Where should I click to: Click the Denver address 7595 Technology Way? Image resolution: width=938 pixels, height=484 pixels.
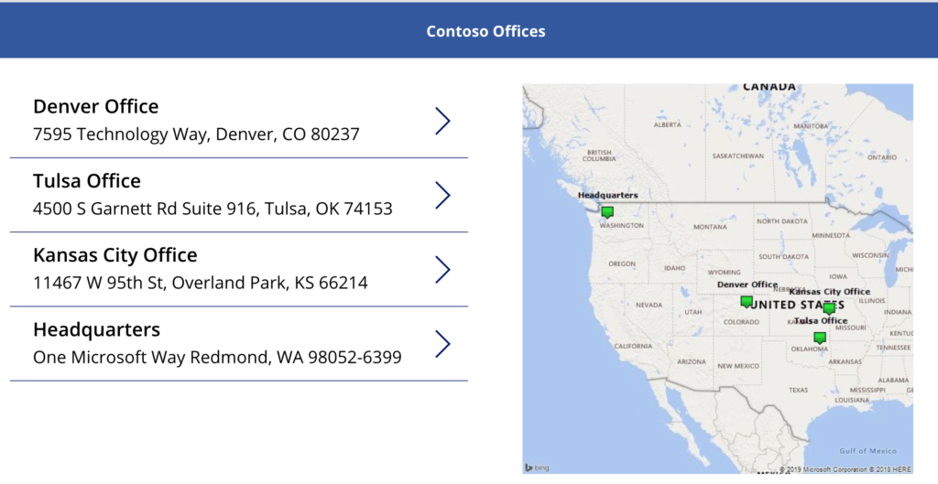pyautogui.click(x=196, y=134)
